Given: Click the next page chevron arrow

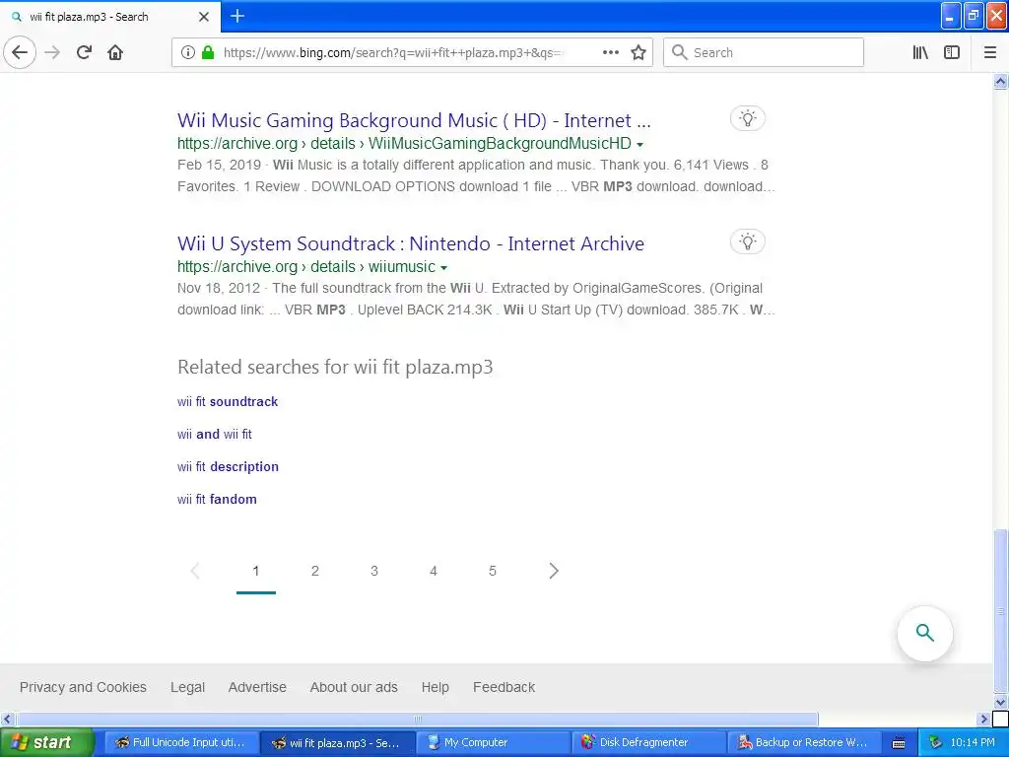Looking at the screenshot, I should (554, 571).
